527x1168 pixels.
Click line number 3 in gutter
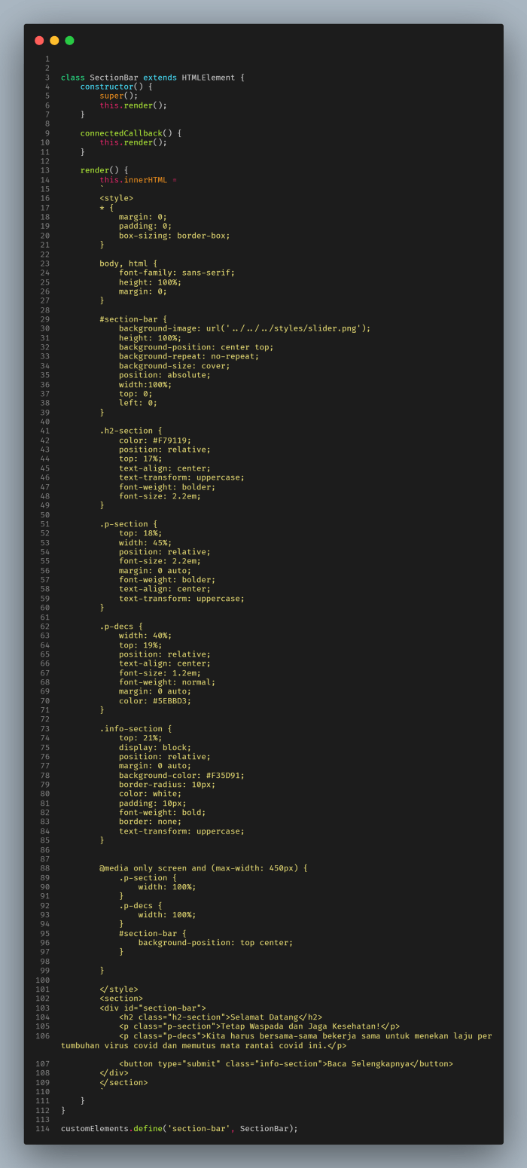pos(47,78)
